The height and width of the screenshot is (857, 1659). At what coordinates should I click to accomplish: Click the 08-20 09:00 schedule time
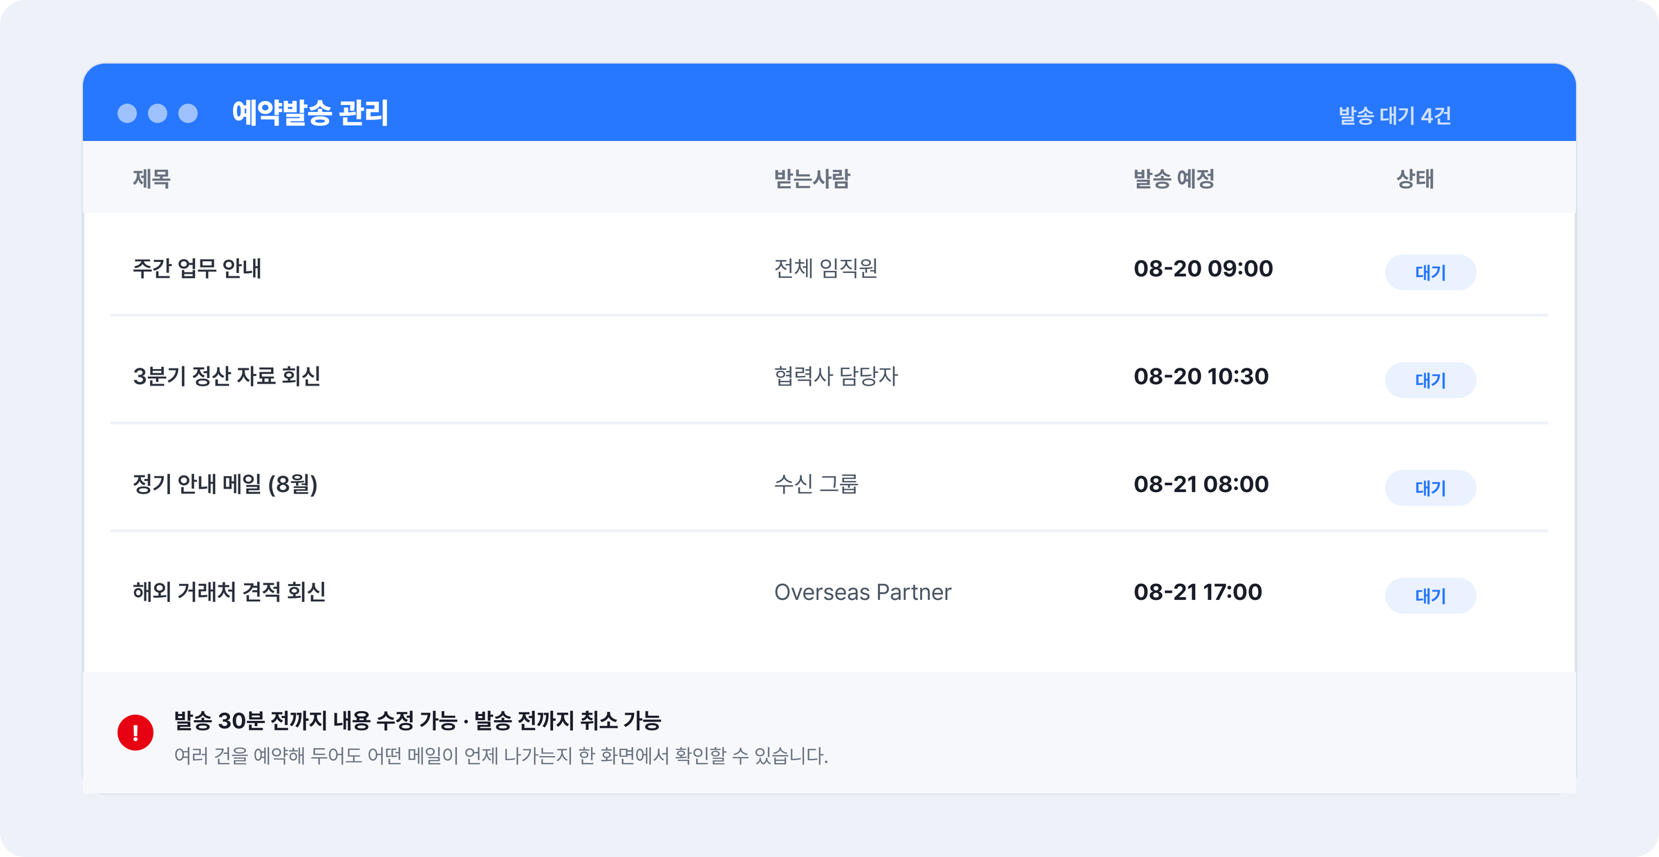[x=1203, y=268]
